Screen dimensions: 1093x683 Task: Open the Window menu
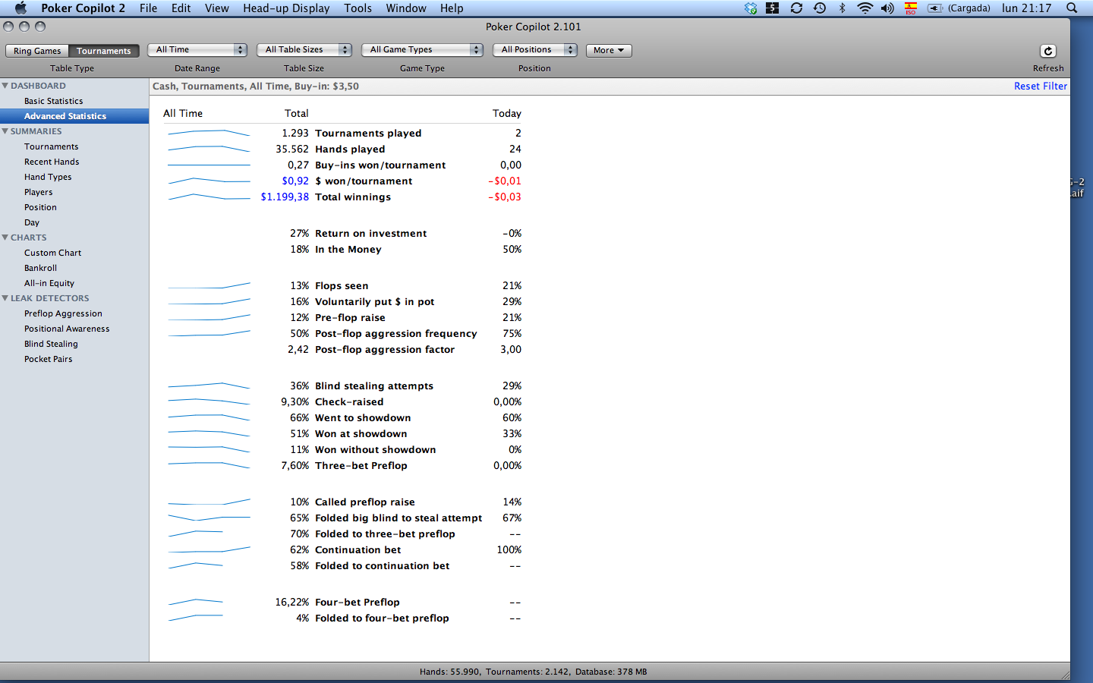click(406, 8)
